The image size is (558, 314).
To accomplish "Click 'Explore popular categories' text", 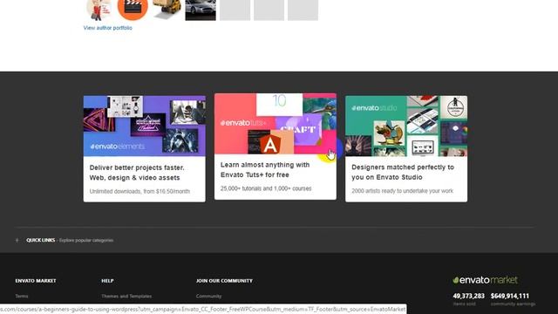I will click(86, 241).
